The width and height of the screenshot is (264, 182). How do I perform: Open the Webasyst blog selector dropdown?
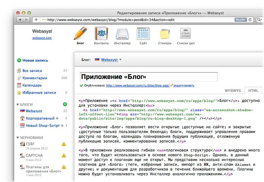pos(120,60)
